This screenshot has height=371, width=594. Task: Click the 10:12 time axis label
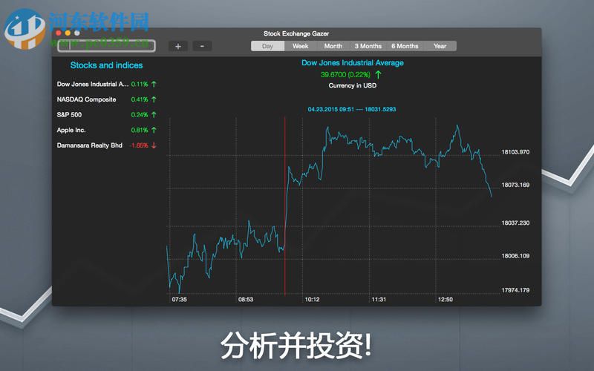click(x=312, y=300)
